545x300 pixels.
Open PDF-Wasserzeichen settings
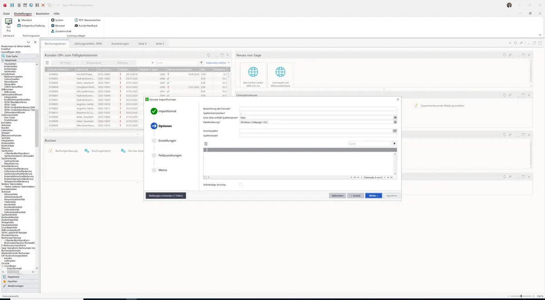coord(87,20)
